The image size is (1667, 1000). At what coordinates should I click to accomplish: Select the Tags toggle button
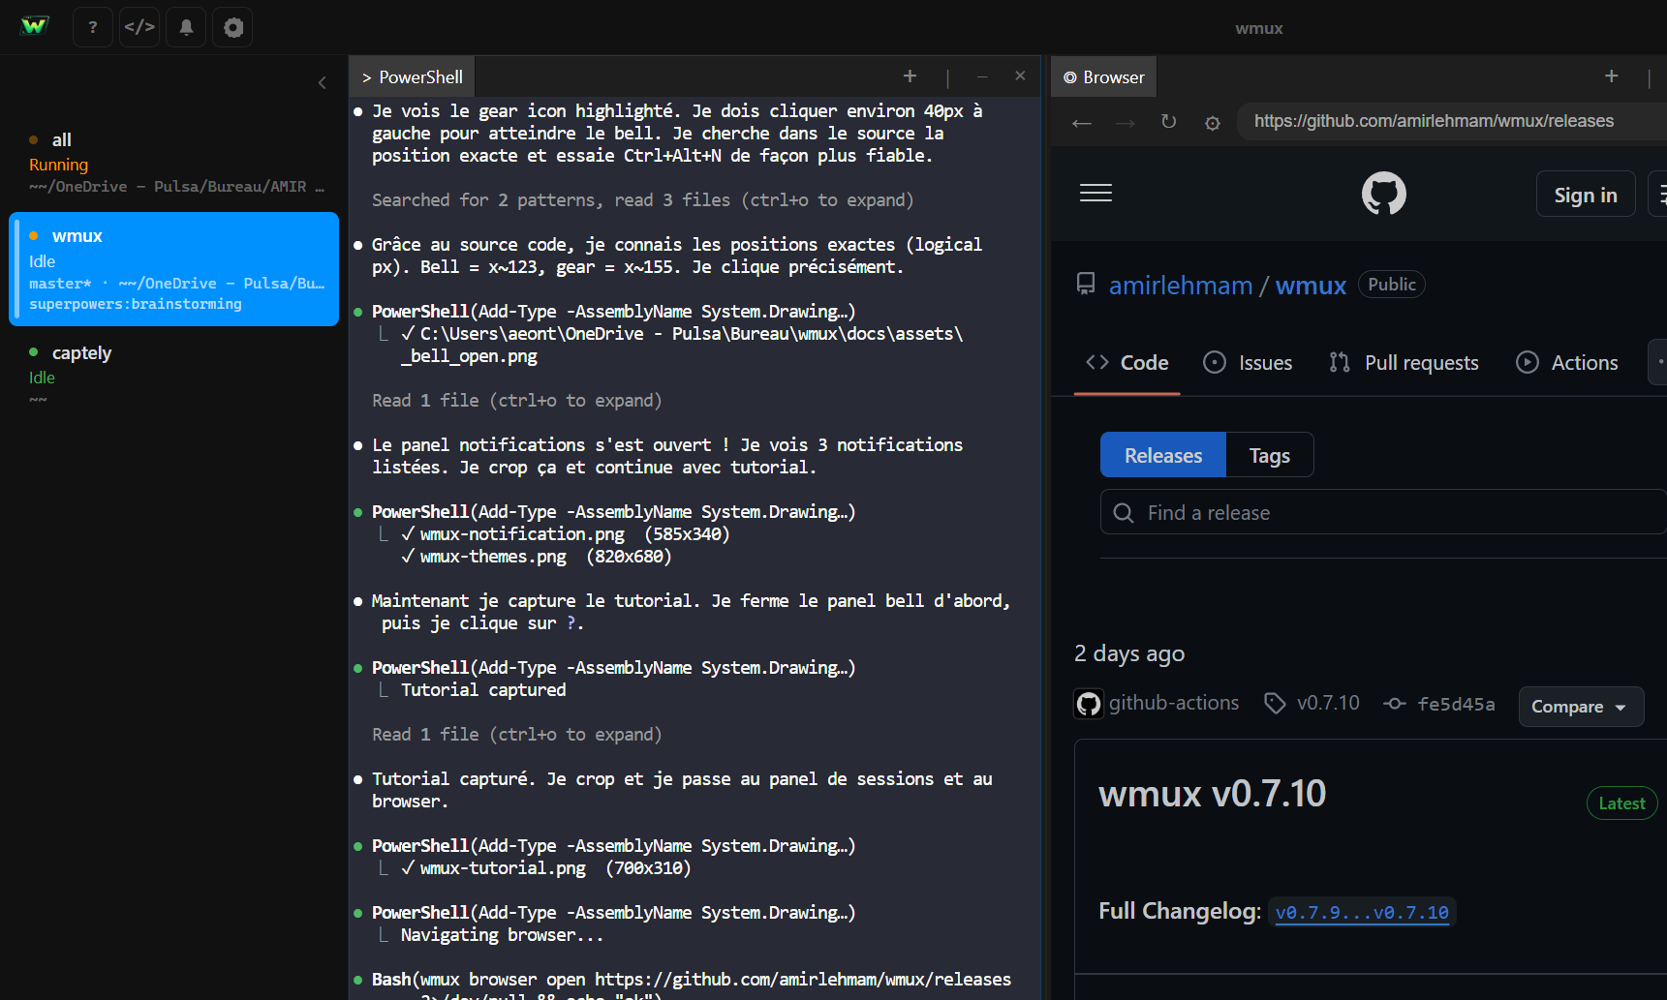(1269, 455)
